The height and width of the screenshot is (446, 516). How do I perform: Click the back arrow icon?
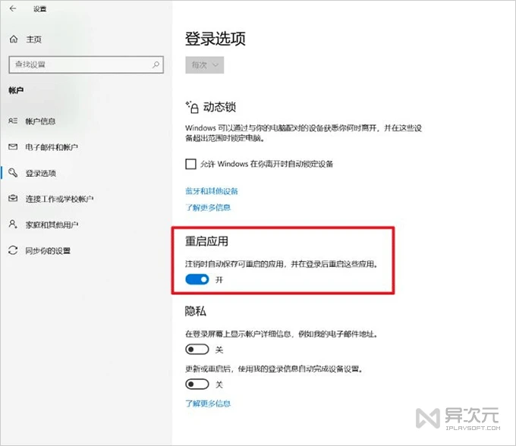[x=12, y=8]
